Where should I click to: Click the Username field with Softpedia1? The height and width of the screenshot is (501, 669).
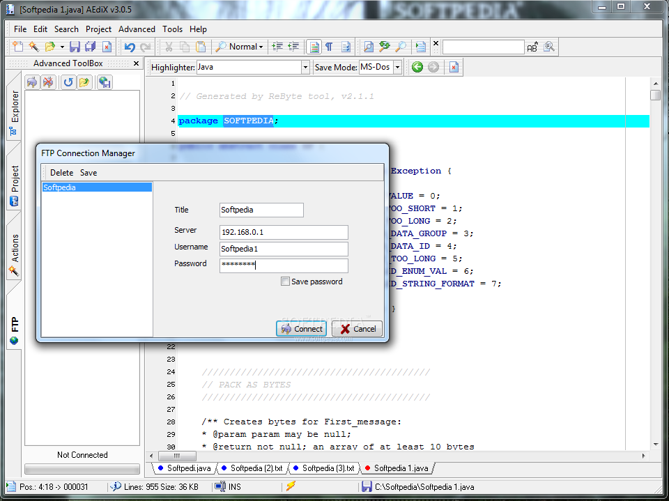tap(284, 249)
